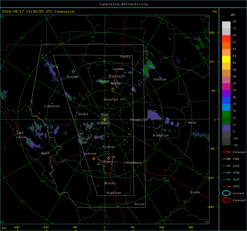Click the yellow 54-51 dBZ color swatch
Image resolution: width=247 pixels, height=231 pixels.
coord(226,59)
